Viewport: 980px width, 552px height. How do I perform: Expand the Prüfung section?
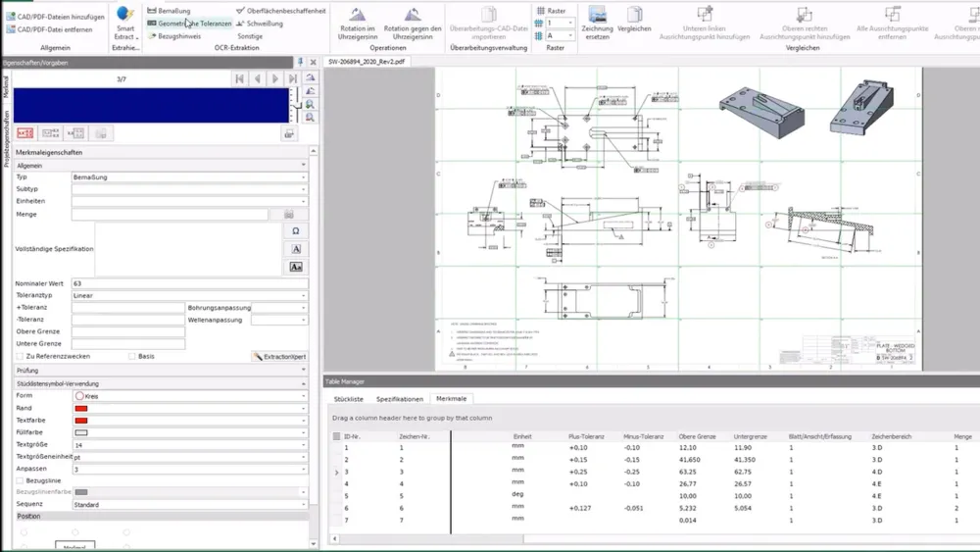point(303,370)
